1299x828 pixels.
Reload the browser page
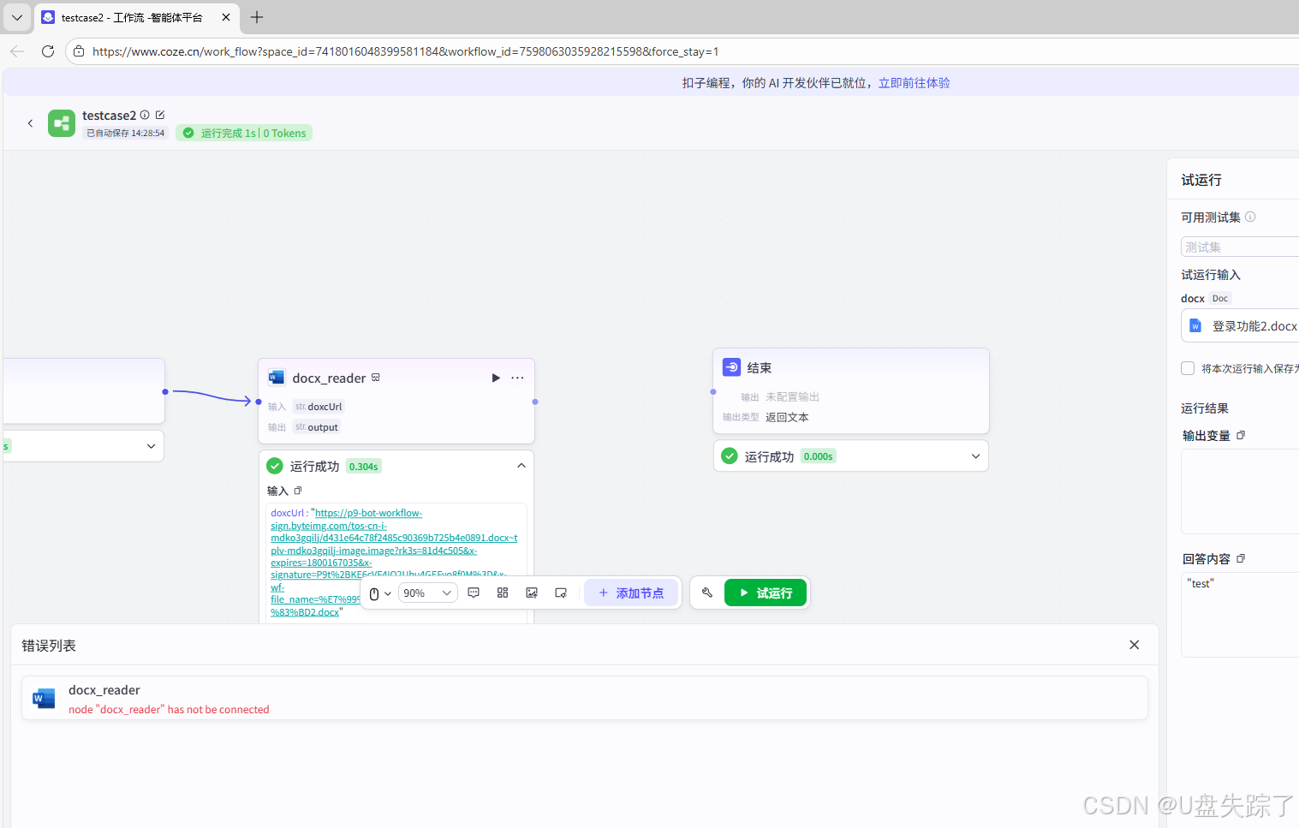[48, 51]
